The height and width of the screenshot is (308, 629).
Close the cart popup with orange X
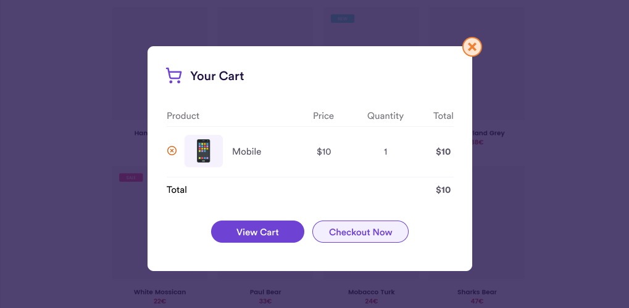pyautogui.click(x=472, y=47)
